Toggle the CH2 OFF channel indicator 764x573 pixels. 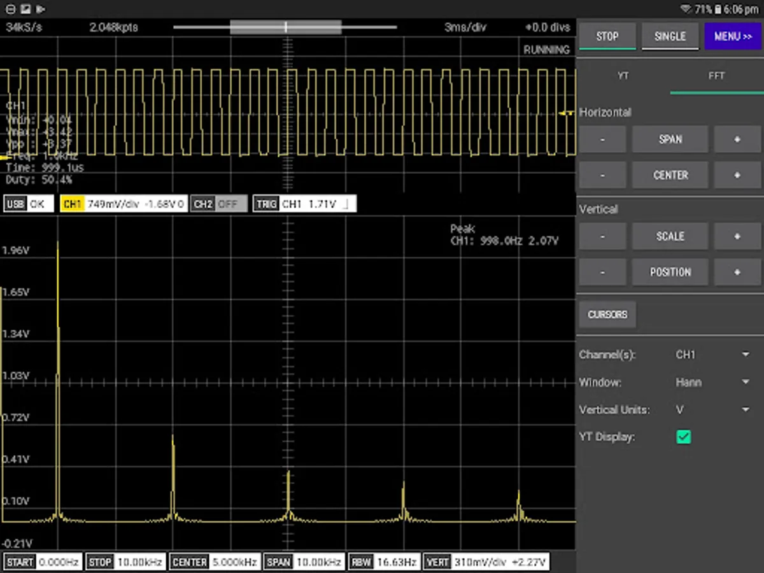219,204
